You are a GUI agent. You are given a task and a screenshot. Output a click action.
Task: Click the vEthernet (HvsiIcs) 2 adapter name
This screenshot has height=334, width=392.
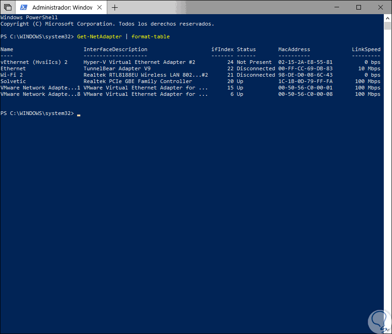pyautogui.click(x=34, y=62)
